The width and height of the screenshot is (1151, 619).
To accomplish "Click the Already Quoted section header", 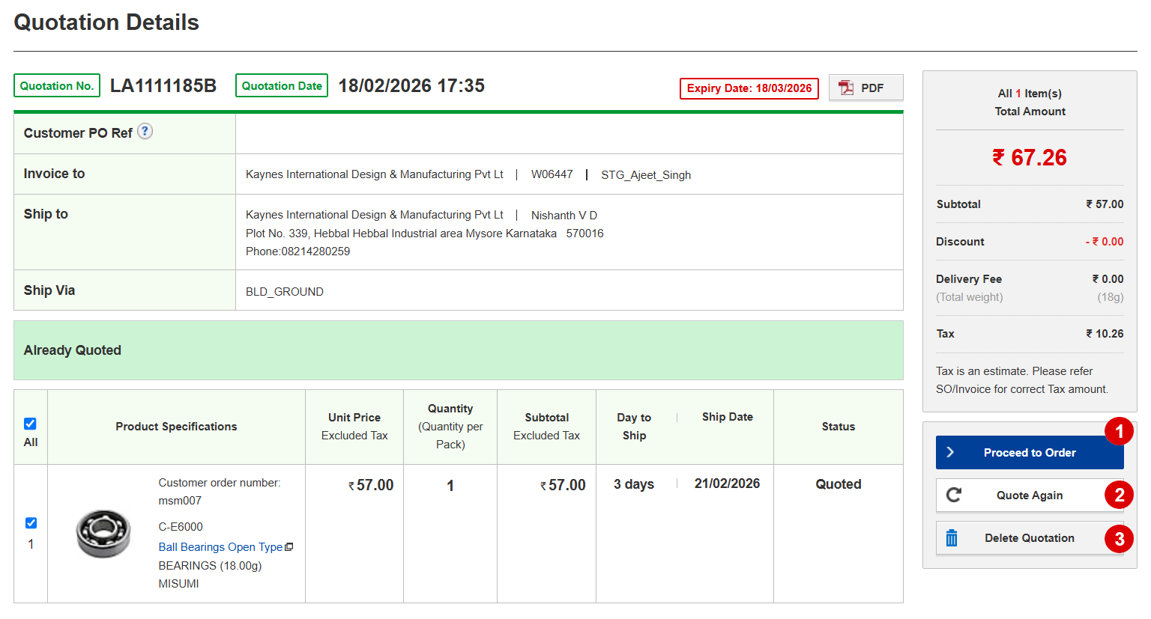I will click(x=73, y=350).
